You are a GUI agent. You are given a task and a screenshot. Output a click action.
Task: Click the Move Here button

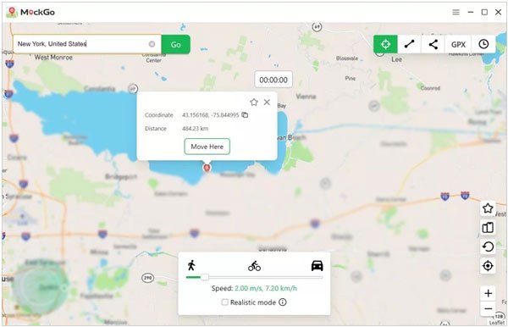tap(207, 147)
